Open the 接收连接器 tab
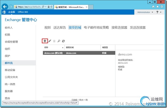The image size is (167, 108). click(x=119, y=28)
